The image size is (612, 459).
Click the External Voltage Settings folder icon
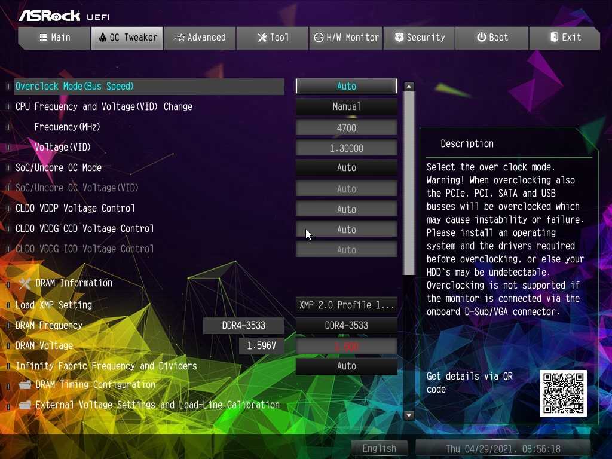(x=25, y=405)
